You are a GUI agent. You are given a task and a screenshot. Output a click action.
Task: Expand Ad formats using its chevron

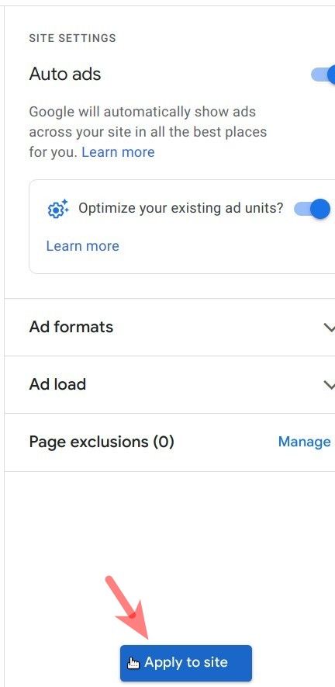point(329,328)
